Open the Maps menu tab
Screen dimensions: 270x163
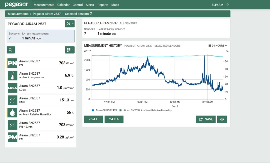point(115,5)
